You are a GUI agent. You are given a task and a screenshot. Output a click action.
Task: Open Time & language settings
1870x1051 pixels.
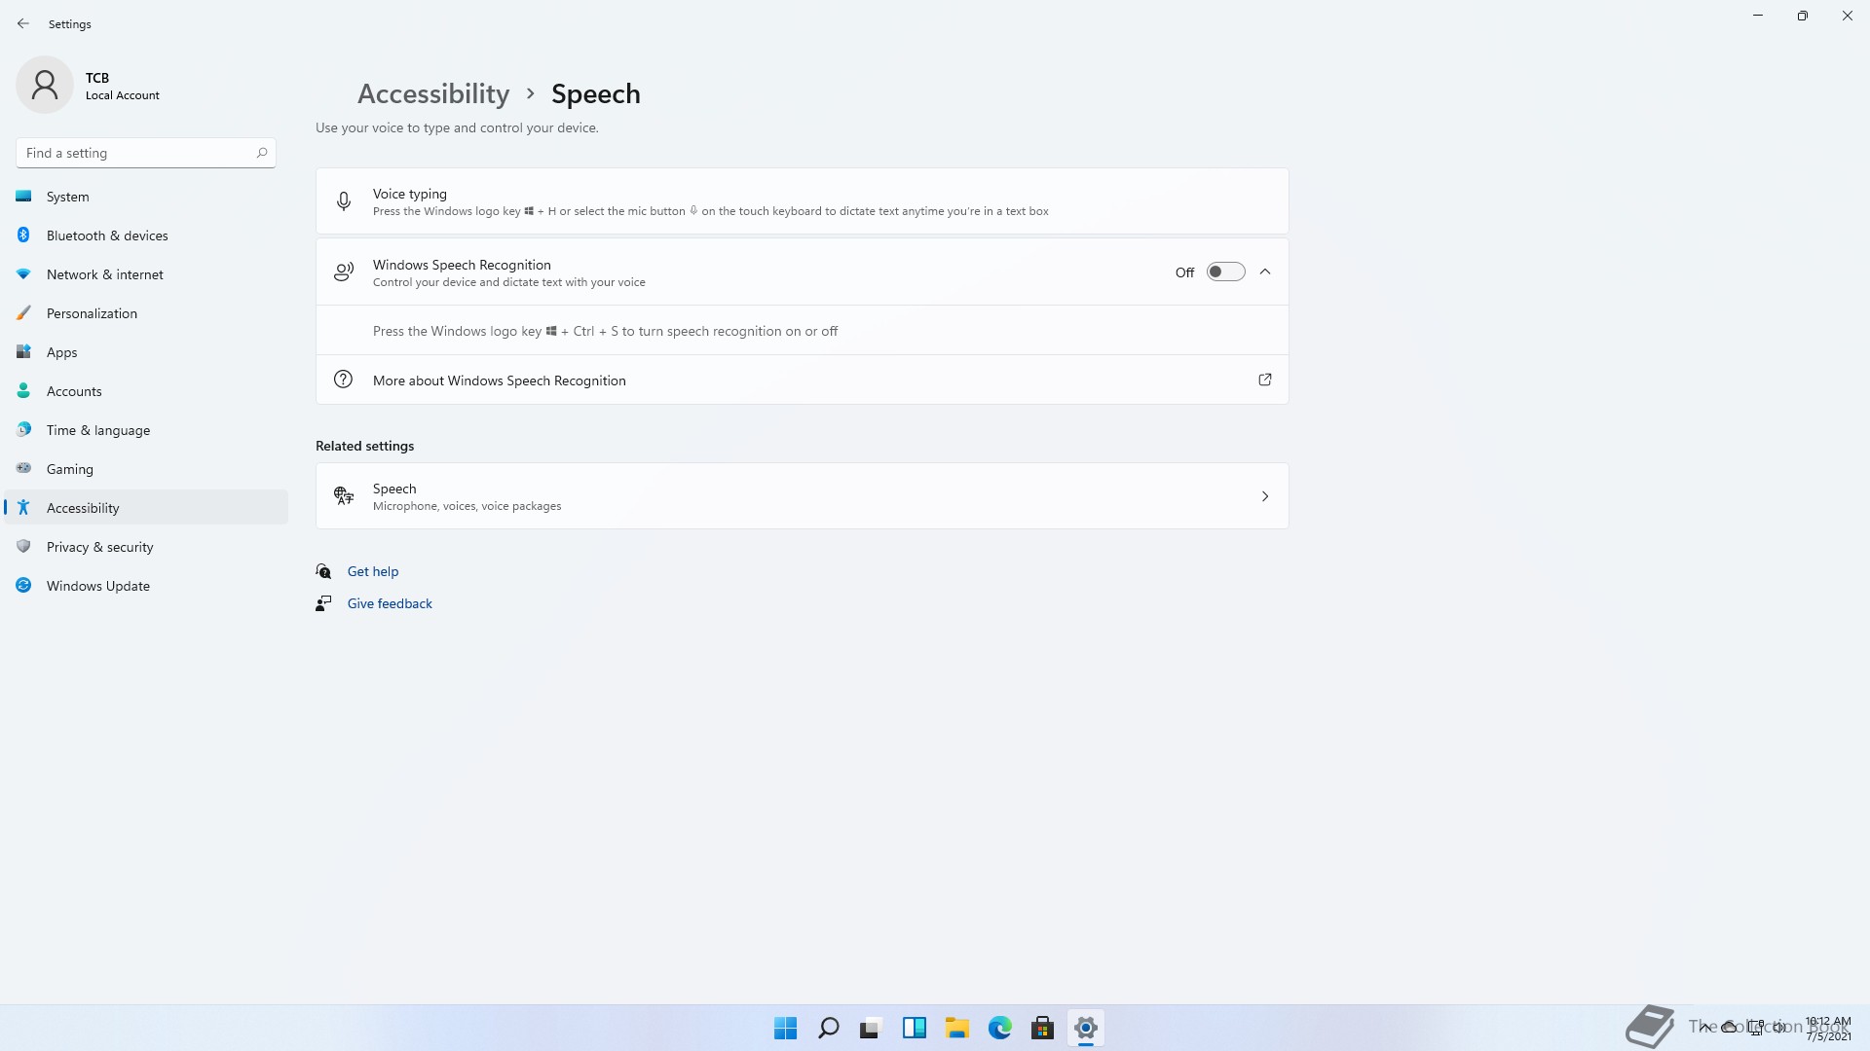[x=146, y=430]
